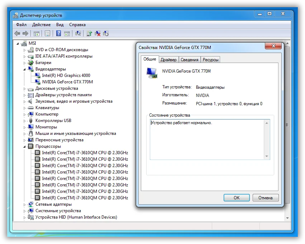Select Мыши и иные указывающие устройства label
Screen dimensions: 305x244
pyautogui.click(x=76, y=133)
